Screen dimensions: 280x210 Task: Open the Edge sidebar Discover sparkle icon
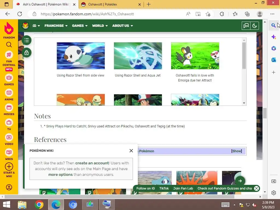pyautogui.click(x=273, y=37)
